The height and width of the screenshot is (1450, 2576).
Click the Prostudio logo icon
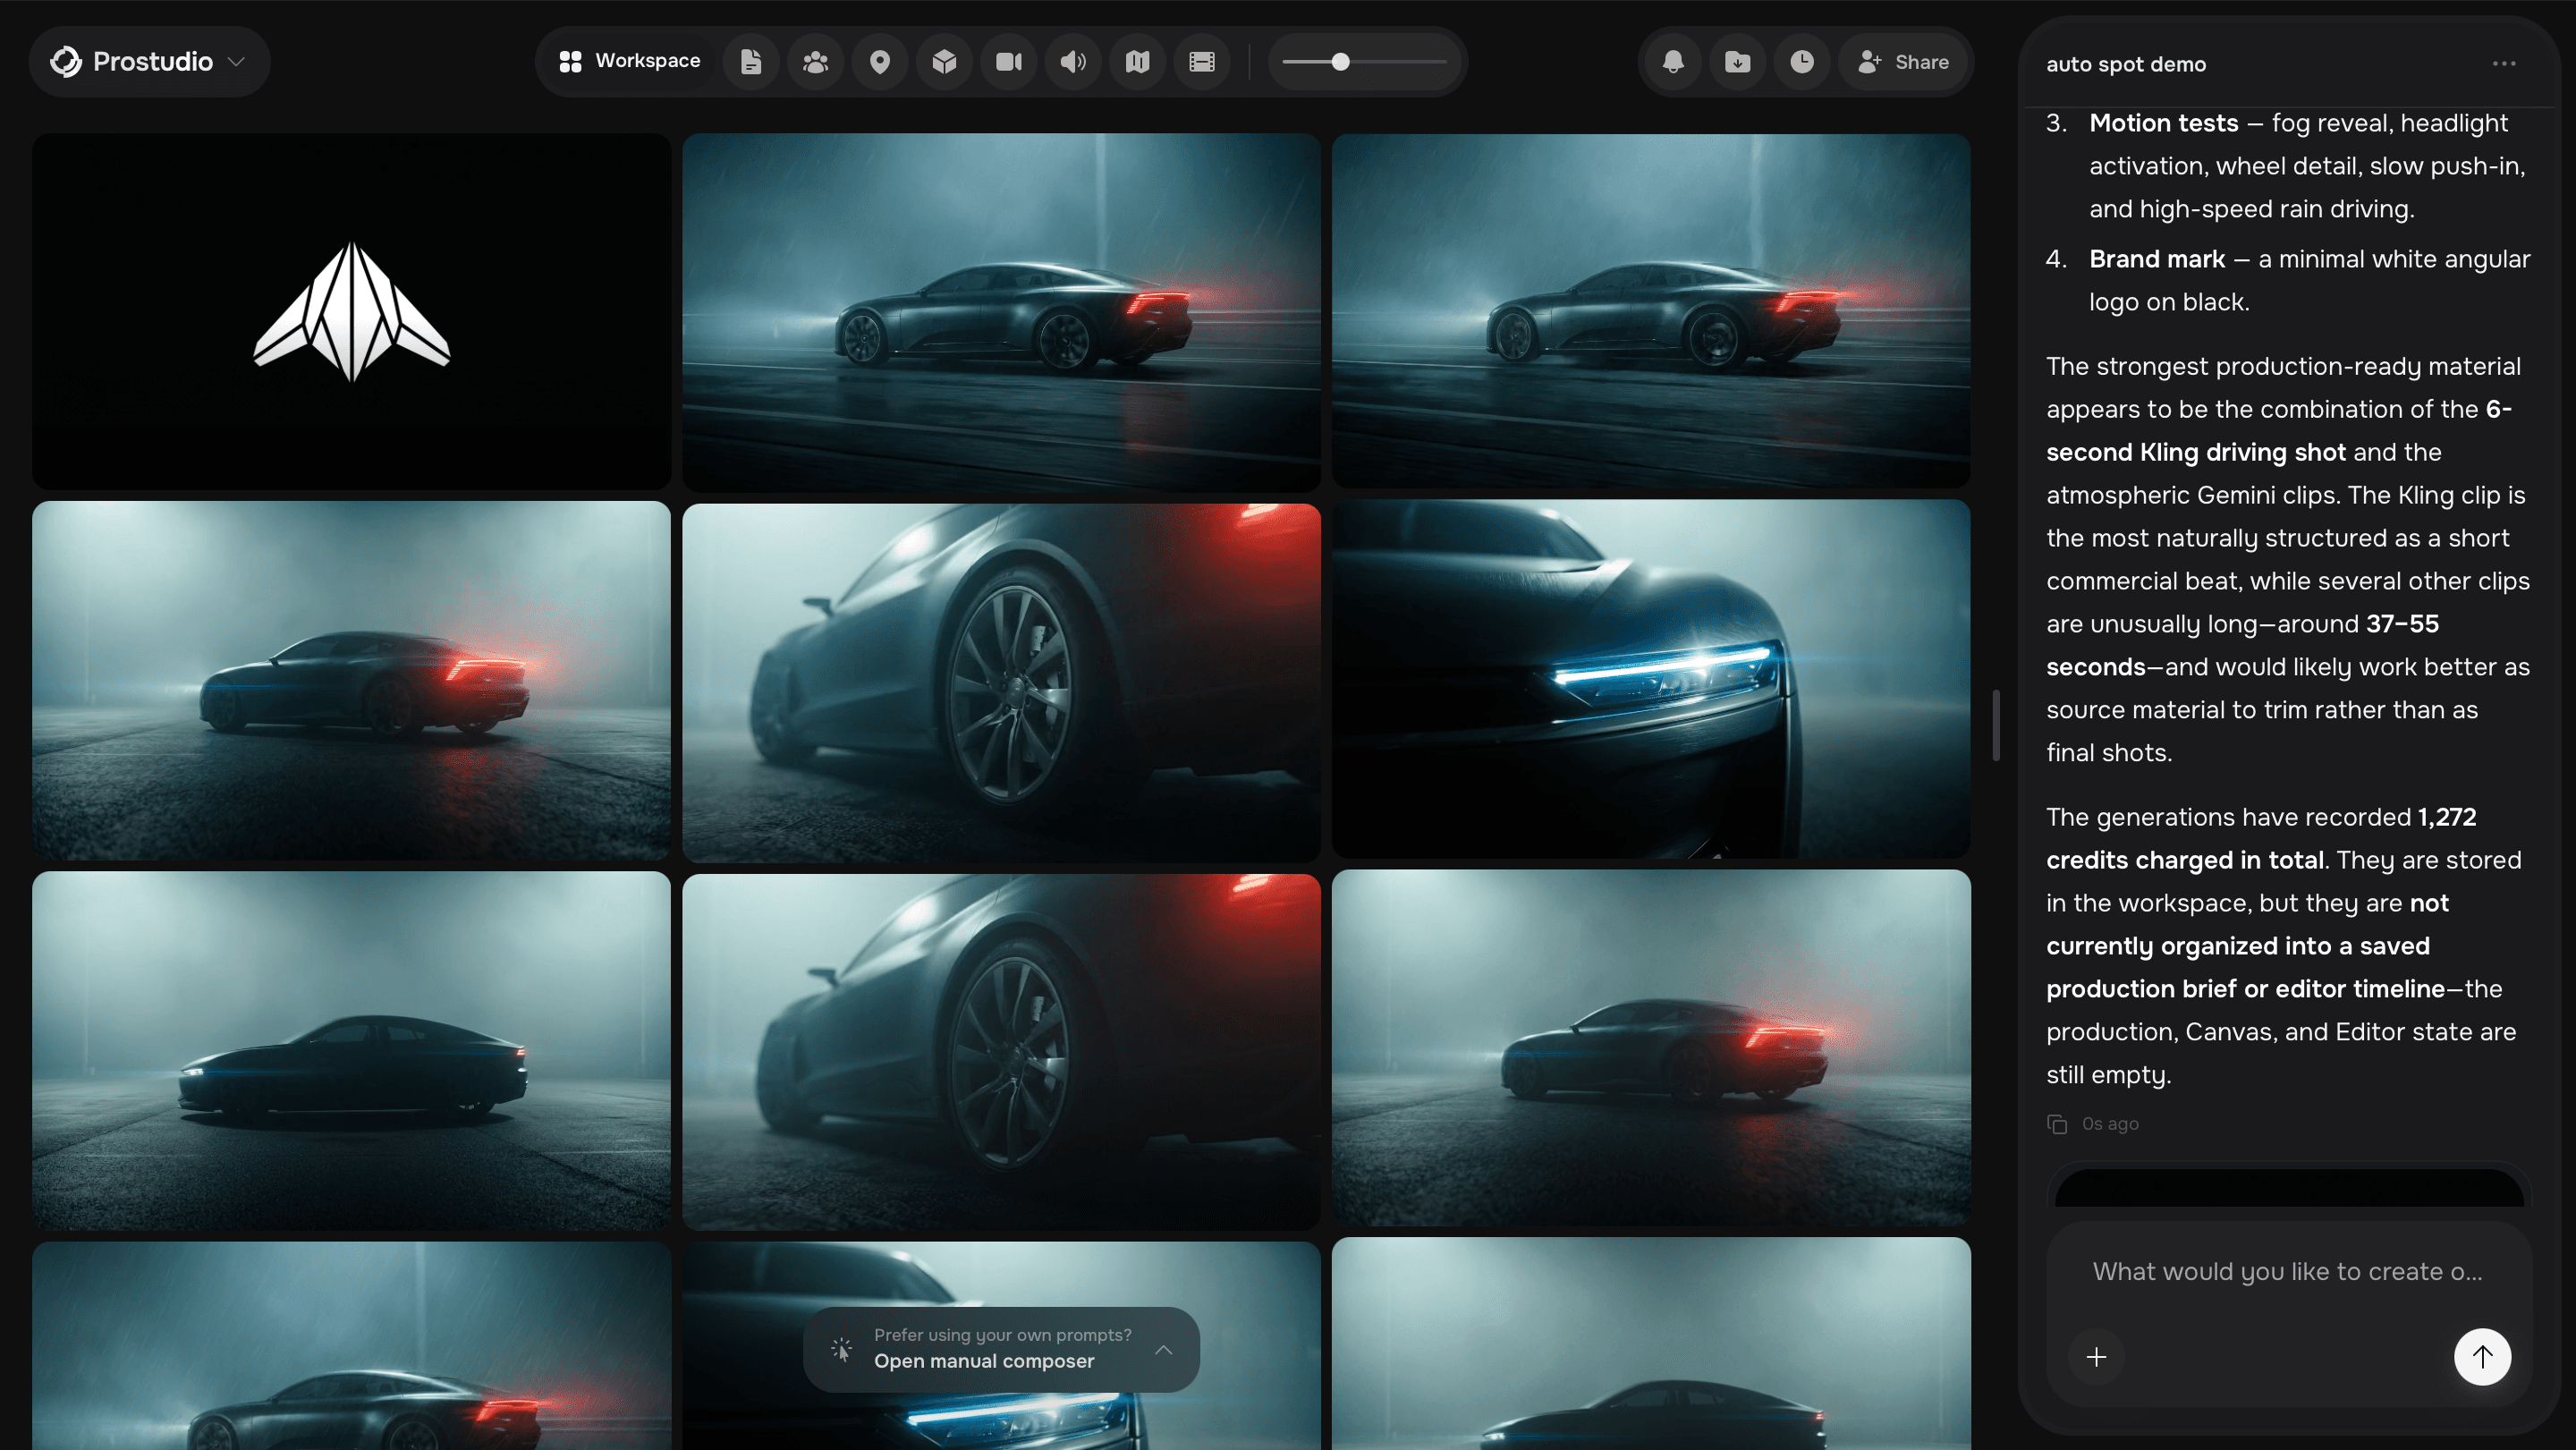coord(66,62)
